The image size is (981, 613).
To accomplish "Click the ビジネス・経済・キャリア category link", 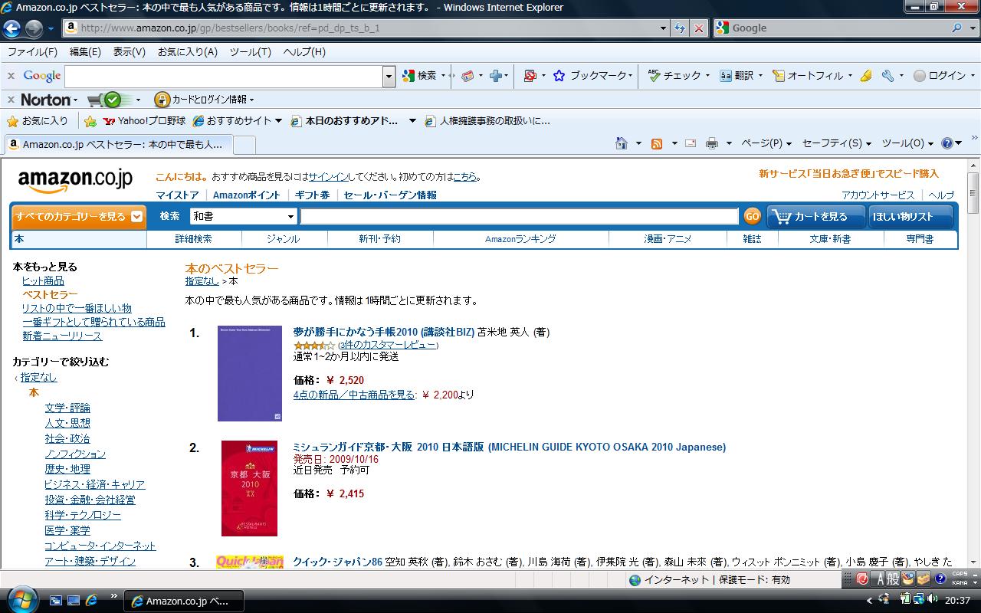I will coord(95,485).
